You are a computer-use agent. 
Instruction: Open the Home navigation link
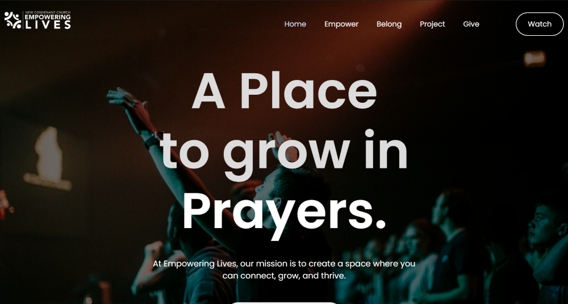click(x=295, y=24)
